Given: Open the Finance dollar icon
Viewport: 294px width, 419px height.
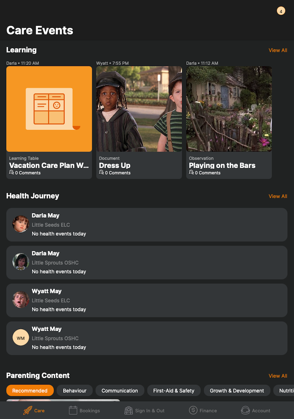Looking at the screenshot, I should (x=193, y=410).
